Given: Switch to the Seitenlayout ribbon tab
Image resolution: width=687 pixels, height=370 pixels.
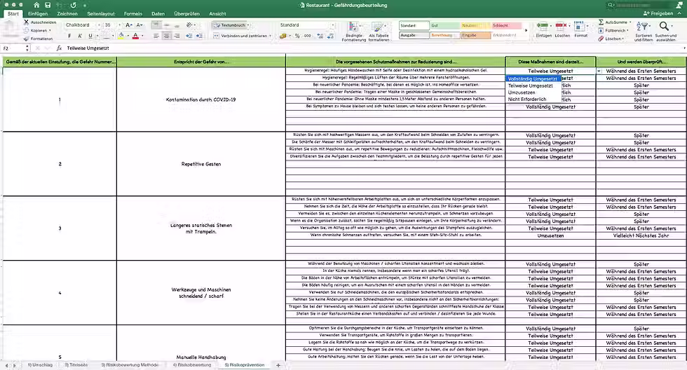Looking at the screenshot, I should click(x=101, y=13).
